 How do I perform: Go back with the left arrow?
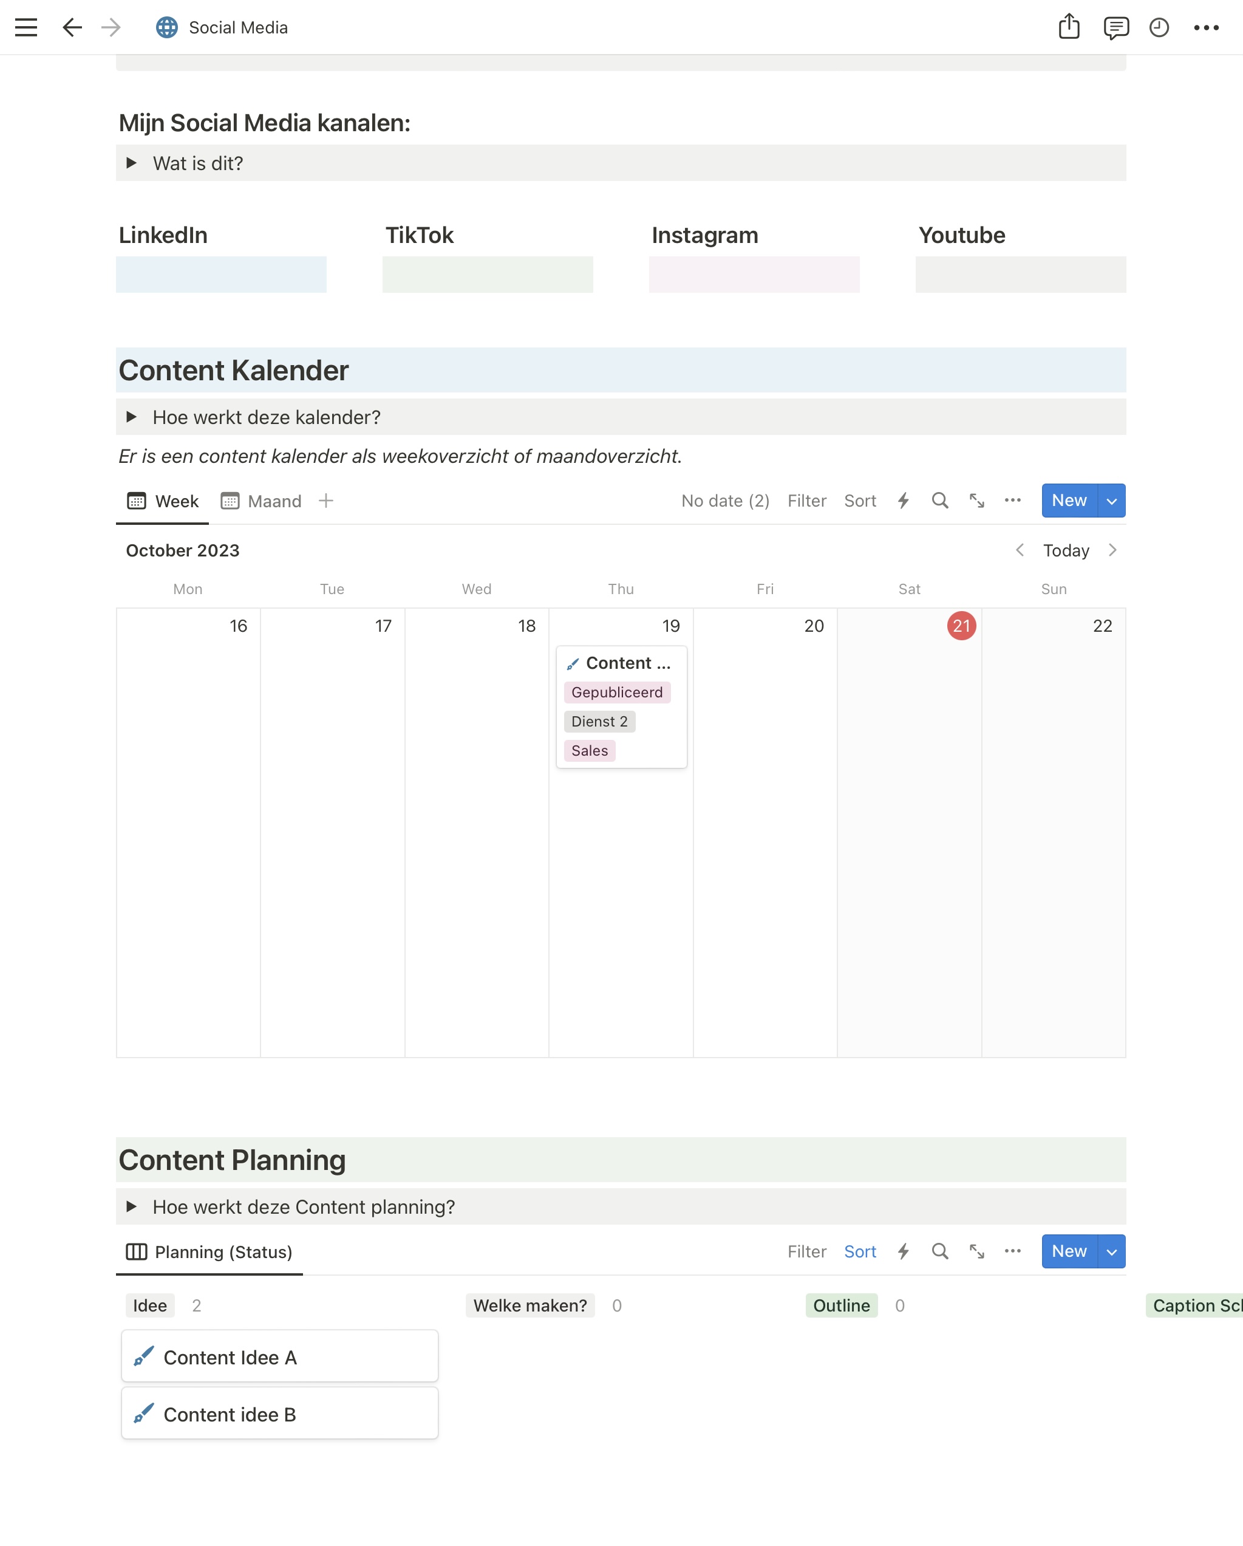pyautogui.click(x=72, y=28)
